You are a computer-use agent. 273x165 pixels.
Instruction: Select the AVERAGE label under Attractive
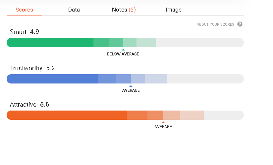[x=163, y=126]
